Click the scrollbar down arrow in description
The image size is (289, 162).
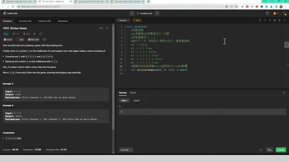tap(113, 152)
